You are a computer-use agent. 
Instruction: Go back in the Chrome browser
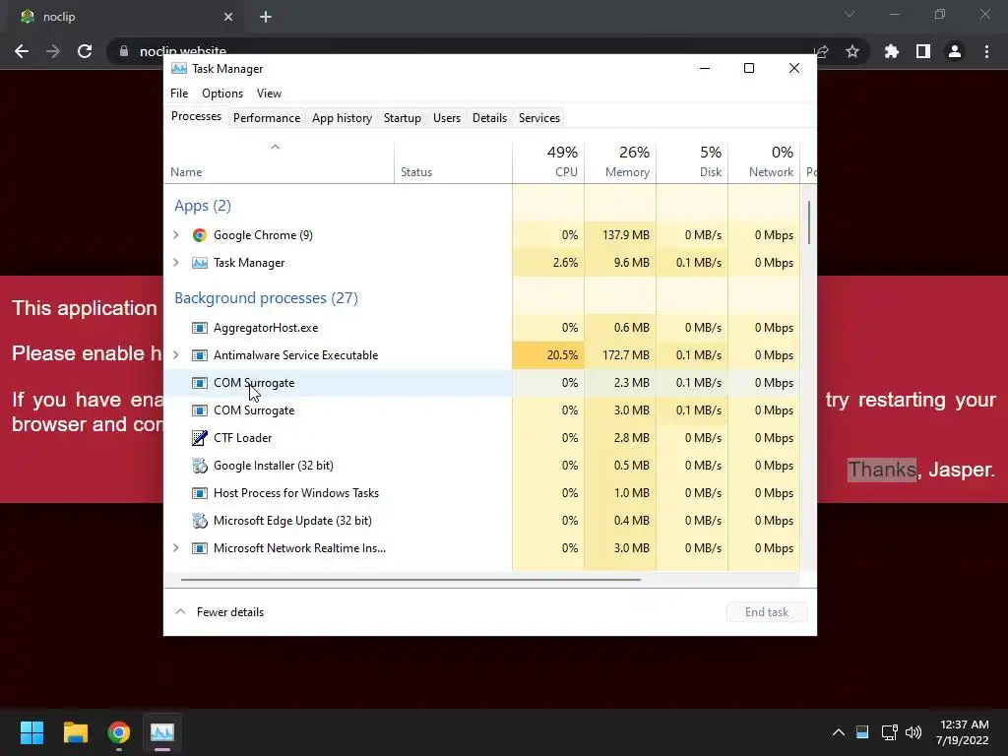[22, 51]
